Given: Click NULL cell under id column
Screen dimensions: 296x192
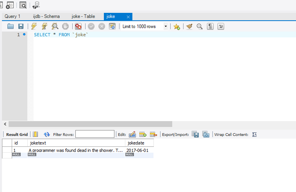Looking at the screenshot, I should click(x=20, y=155).
